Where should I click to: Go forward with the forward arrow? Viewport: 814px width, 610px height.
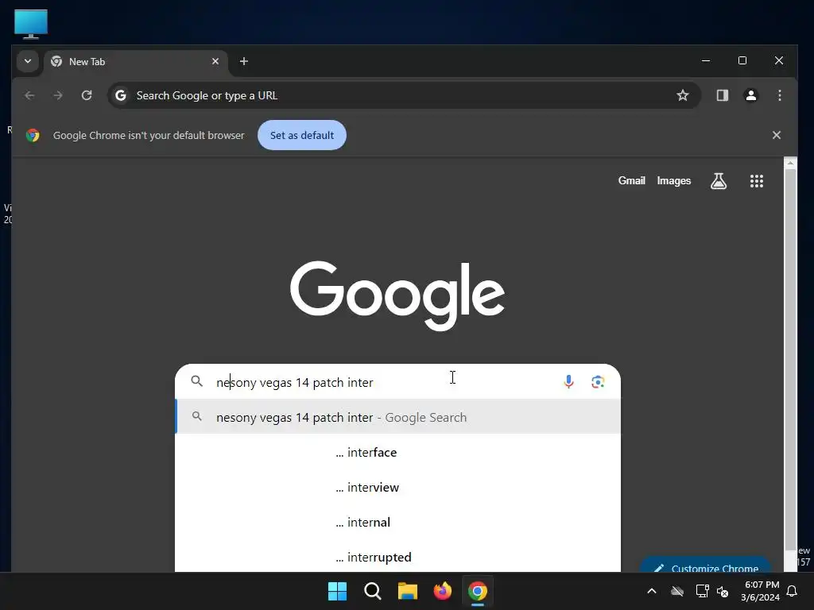[58, 95]
